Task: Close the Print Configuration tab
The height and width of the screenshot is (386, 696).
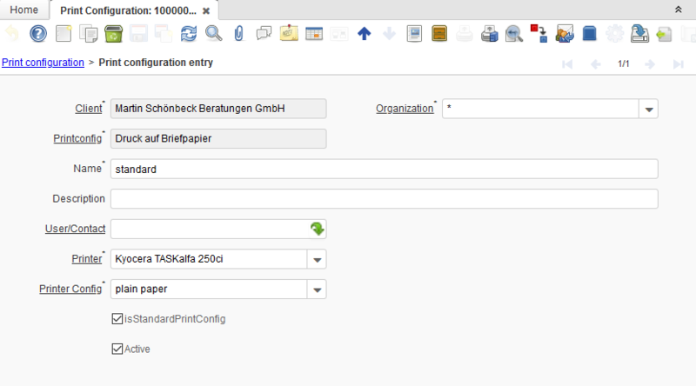Action: 205,11
